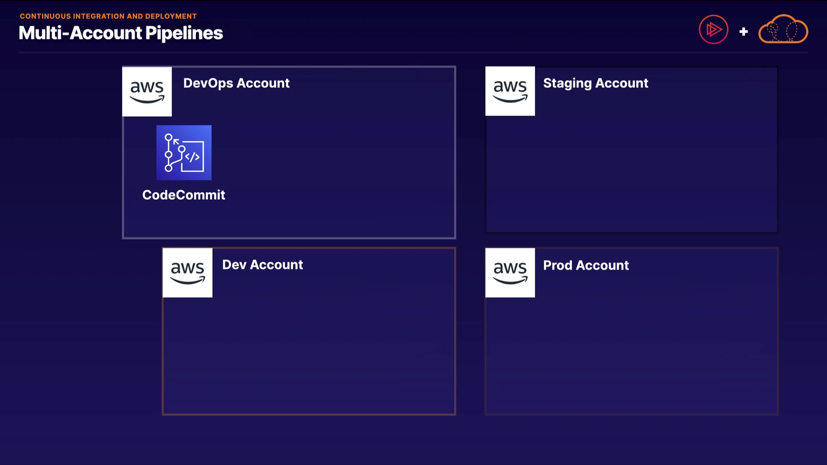Click the white plus sign between logos
Viewport: 827px width, 465px height.
point(743,31)
